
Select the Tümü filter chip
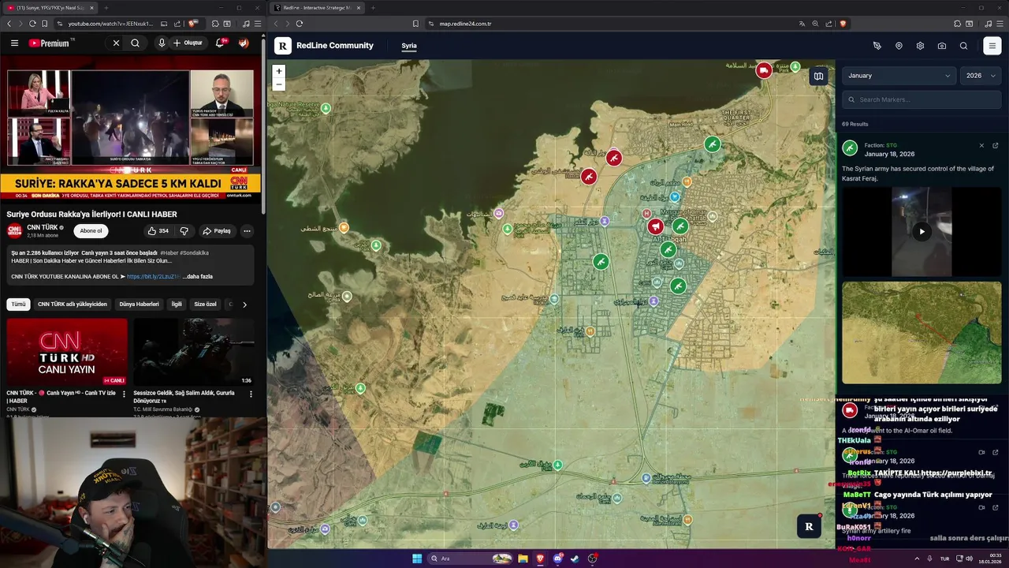[18, 304]
